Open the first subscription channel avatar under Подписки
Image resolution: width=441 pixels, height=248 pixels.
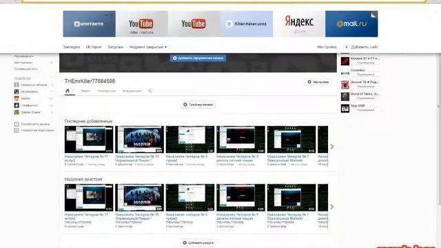(17, 85)
